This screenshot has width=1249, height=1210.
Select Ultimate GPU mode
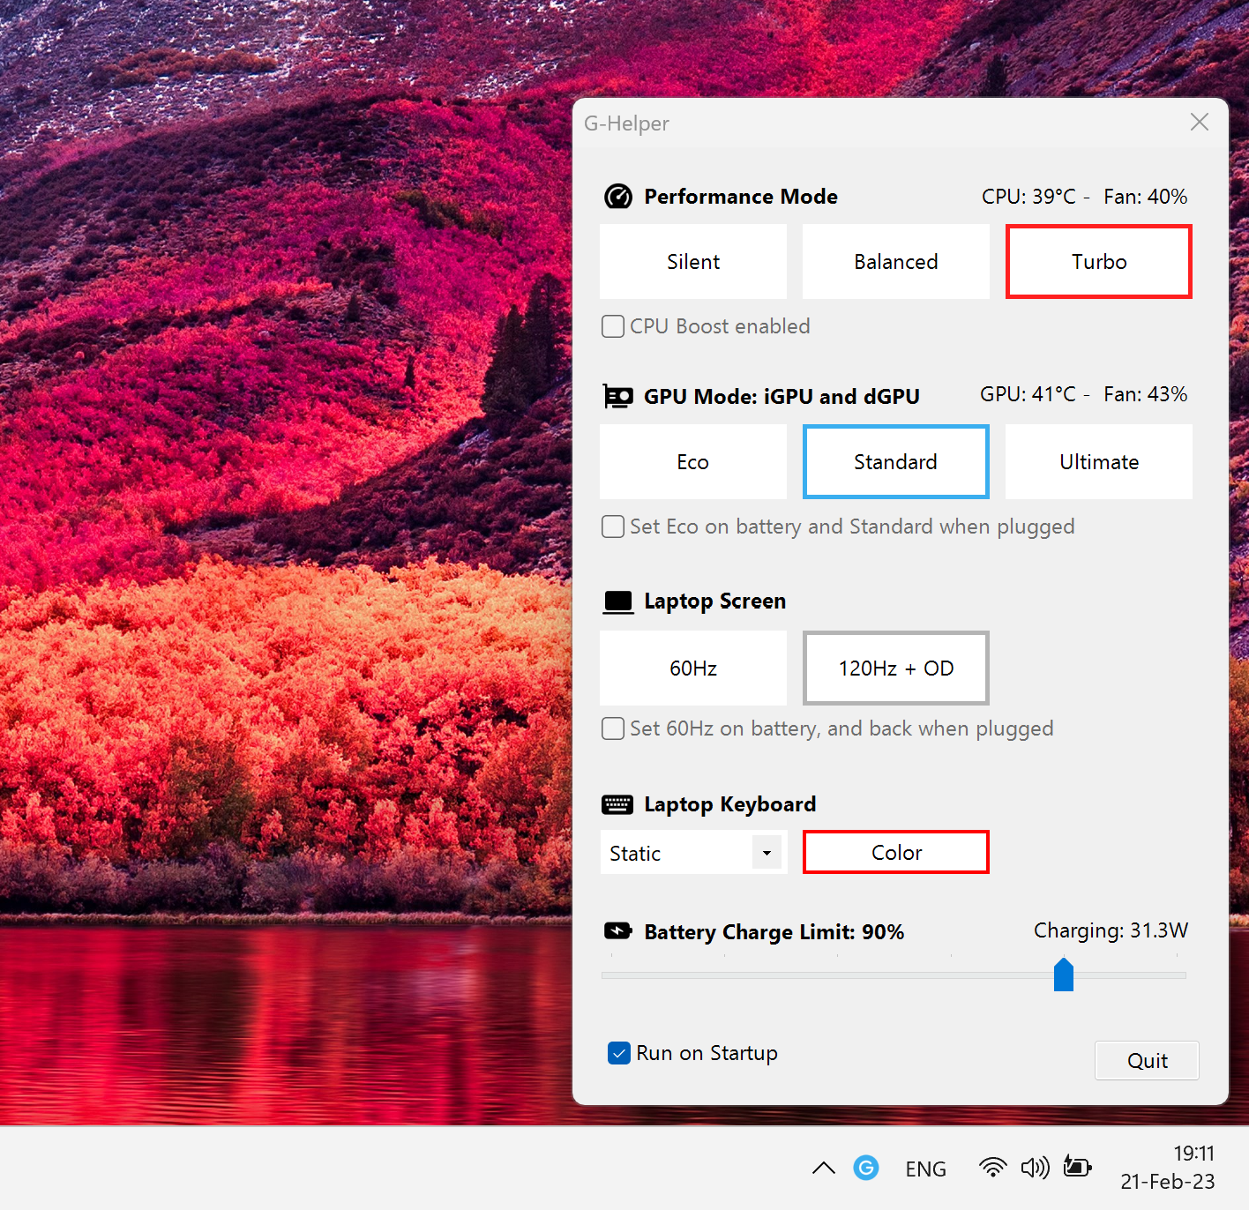tap(1098, 462)
